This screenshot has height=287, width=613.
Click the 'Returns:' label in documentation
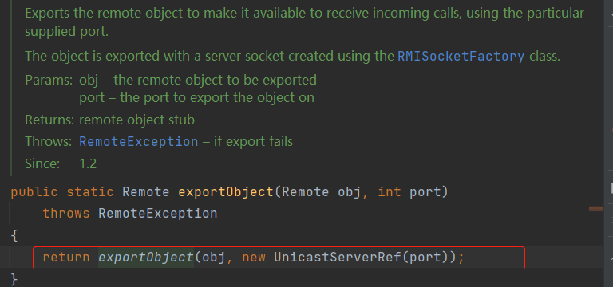[49, 120]
